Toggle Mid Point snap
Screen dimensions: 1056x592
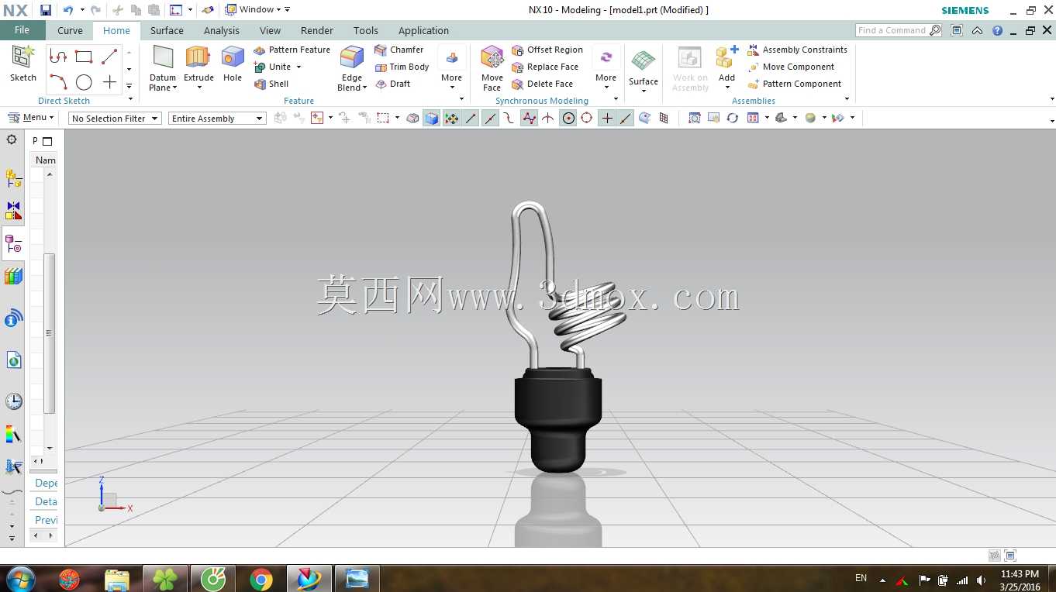(x=490, y=119)
